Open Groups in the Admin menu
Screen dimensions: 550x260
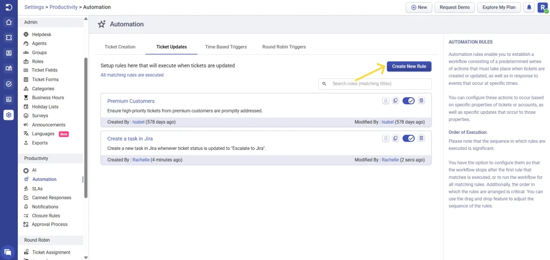39,53
